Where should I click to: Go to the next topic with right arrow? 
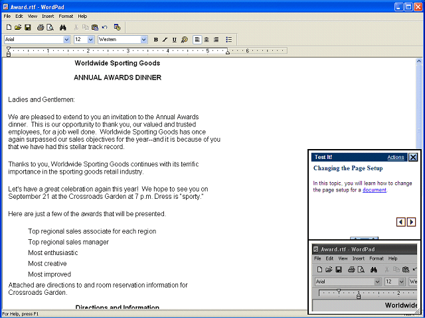coord(411,222)
